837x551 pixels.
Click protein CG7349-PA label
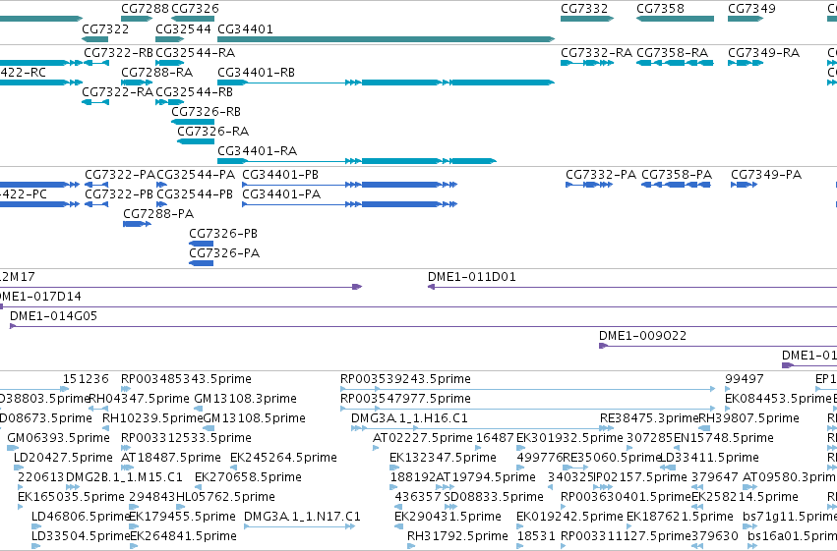tap(766, 174)
